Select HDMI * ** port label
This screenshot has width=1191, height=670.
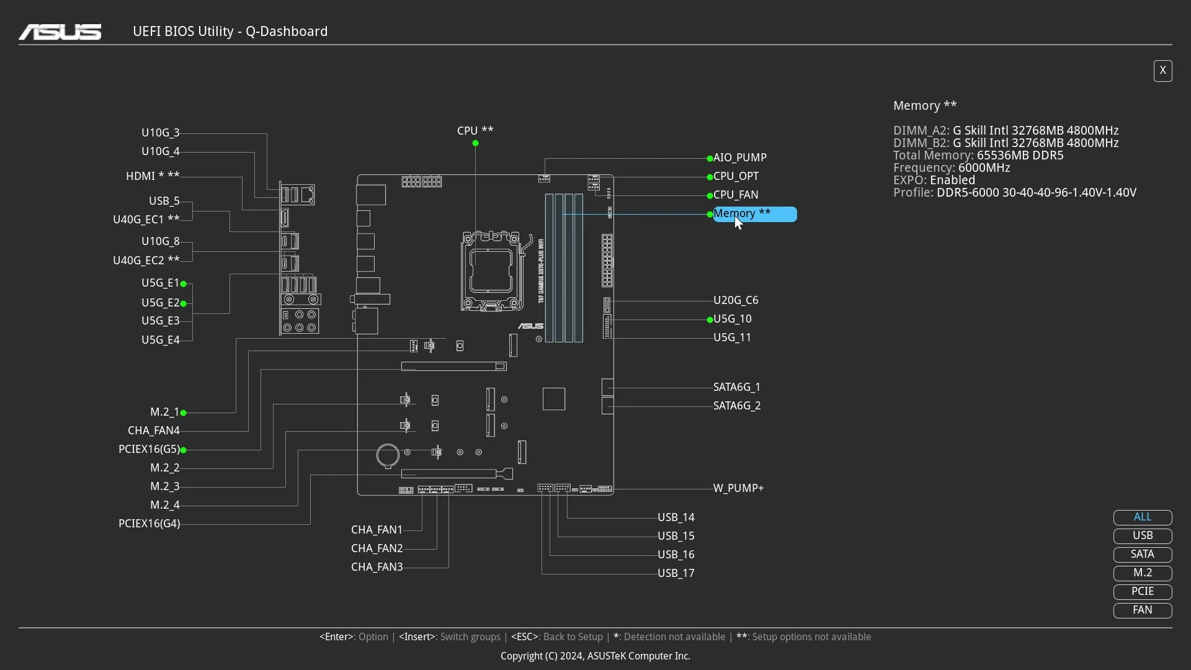pyautogui.click(x=153, y=176)
